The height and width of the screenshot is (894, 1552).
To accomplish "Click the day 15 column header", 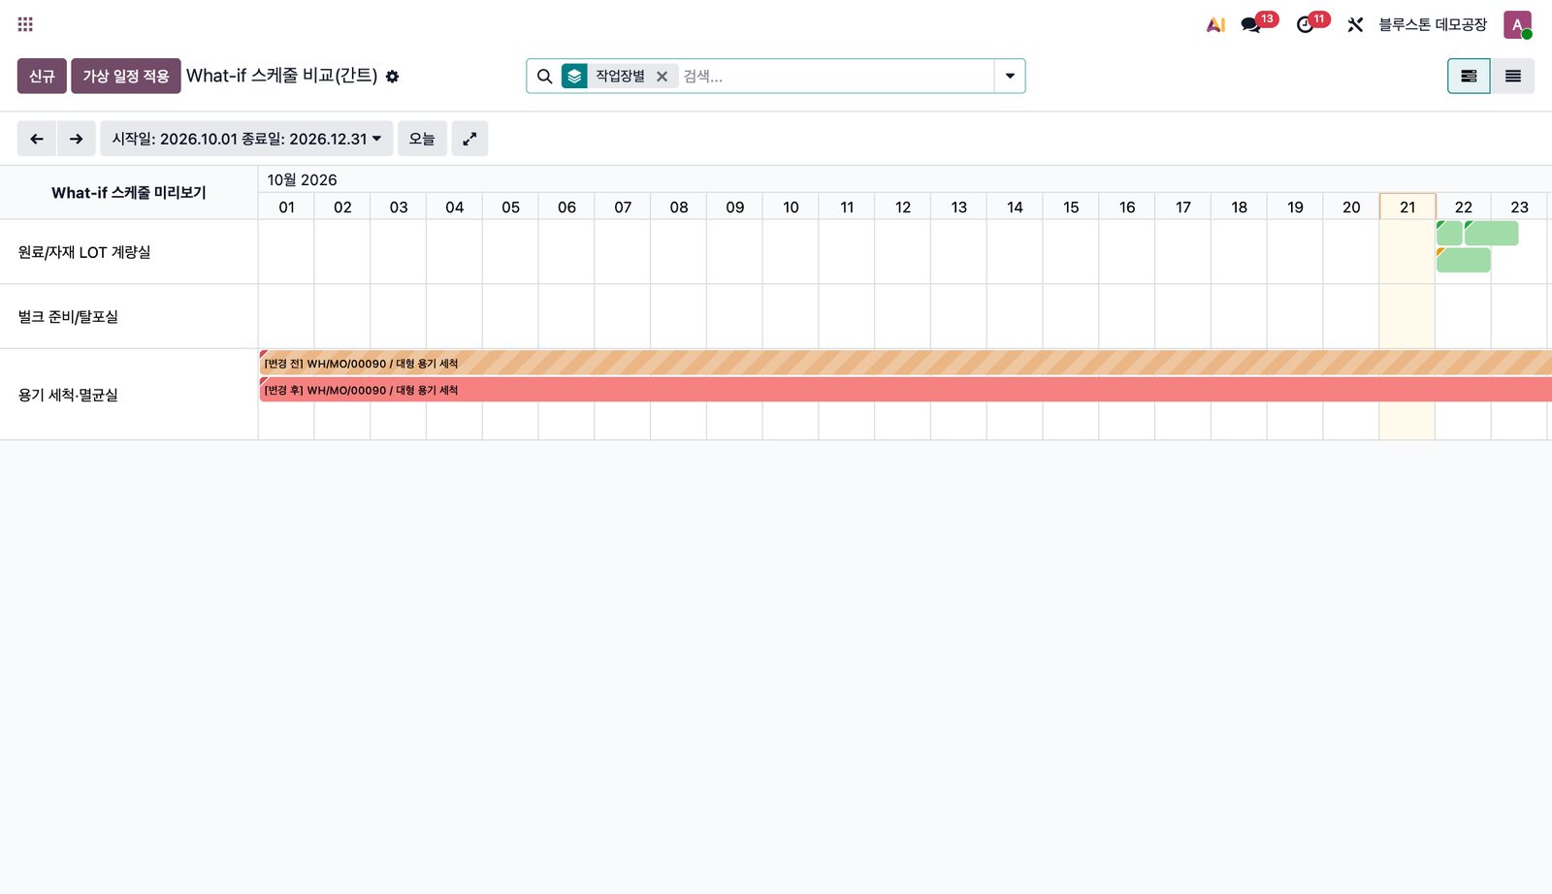I will (x=1071, y=207).
